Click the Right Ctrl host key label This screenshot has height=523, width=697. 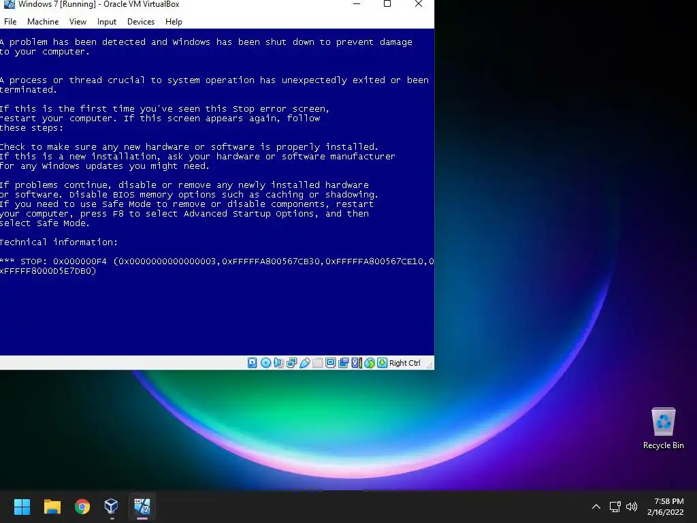pos(404,363)
